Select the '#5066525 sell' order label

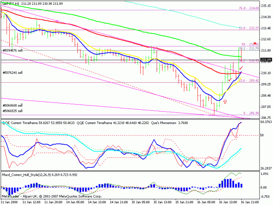[13, 111]
